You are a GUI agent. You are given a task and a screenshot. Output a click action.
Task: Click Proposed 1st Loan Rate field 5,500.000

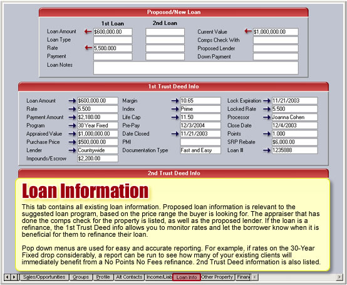point(113,48)
